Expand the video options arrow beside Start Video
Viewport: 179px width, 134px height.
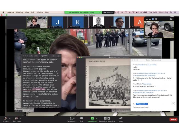tap(21, 118)
